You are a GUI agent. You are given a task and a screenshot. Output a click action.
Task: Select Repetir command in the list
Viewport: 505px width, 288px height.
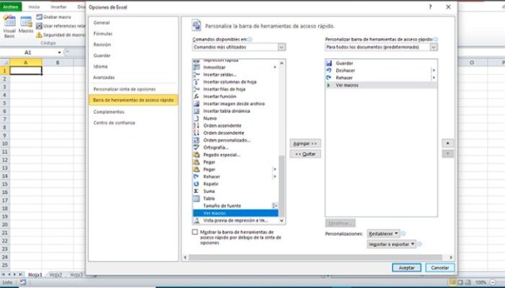pyautogui.click(x=235, y=184)
